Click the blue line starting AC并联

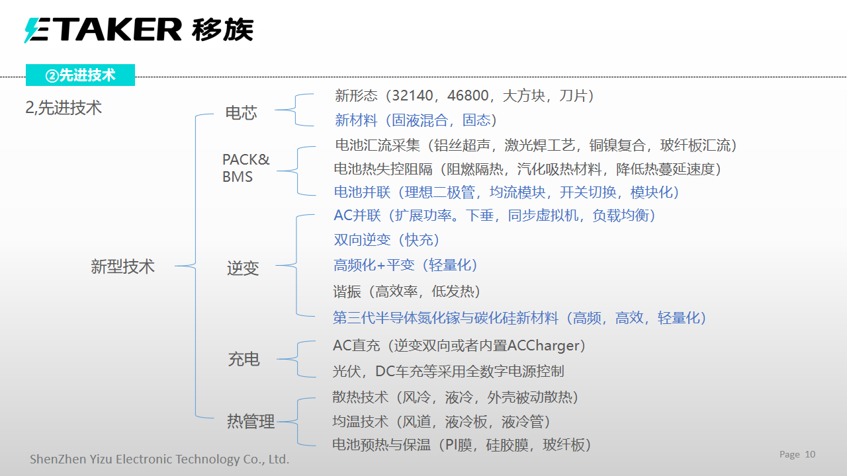click(x=495, y=216)
